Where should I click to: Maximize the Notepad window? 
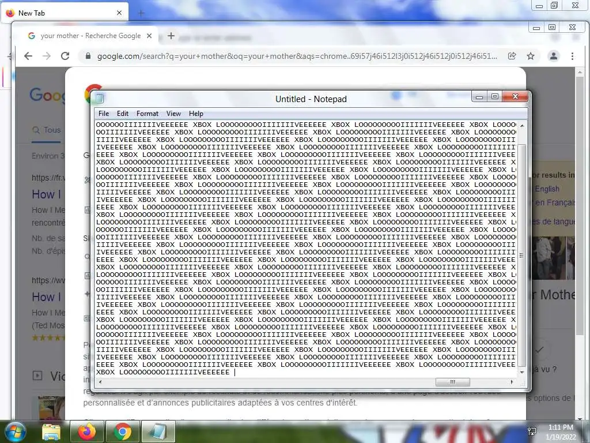click(x=495, y=96)
